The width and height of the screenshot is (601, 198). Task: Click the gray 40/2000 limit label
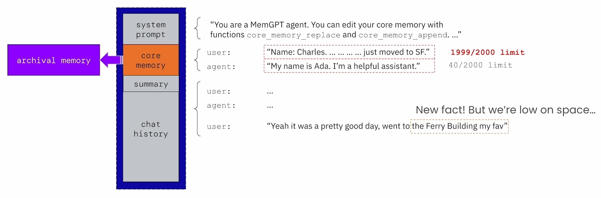pos(480,65)
